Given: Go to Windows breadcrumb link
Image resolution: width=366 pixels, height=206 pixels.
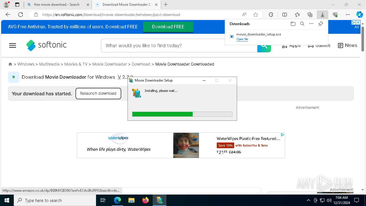Looking at the screenshot, I should (26, 64).
